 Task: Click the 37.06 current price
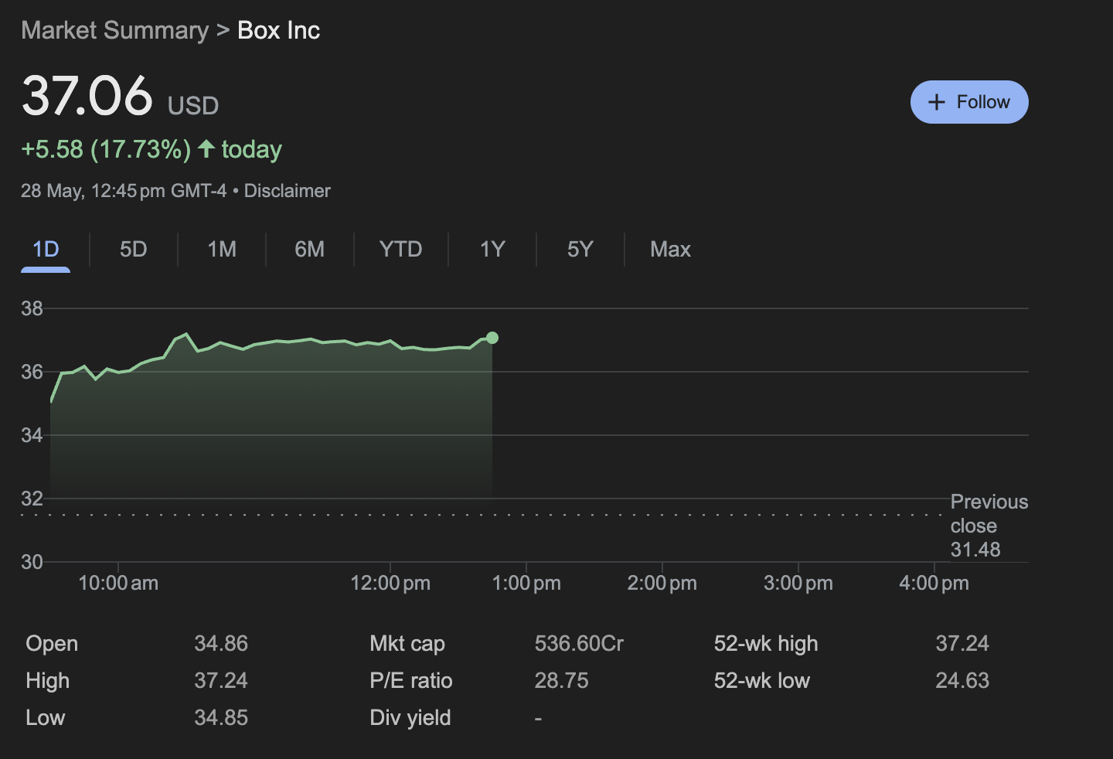pos(87,96)
